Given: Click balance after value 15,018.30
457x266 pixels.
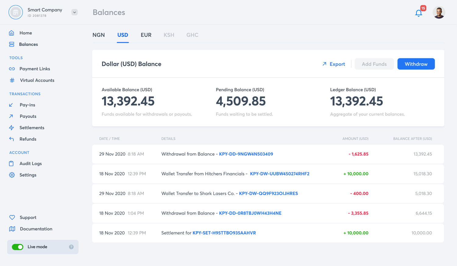Looking at the screenshot, I should coord(423,174).
